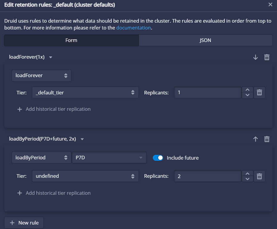Open the loadByPeriod rule type dropdown
Screen dimensions: 277x229
[41, 158]
